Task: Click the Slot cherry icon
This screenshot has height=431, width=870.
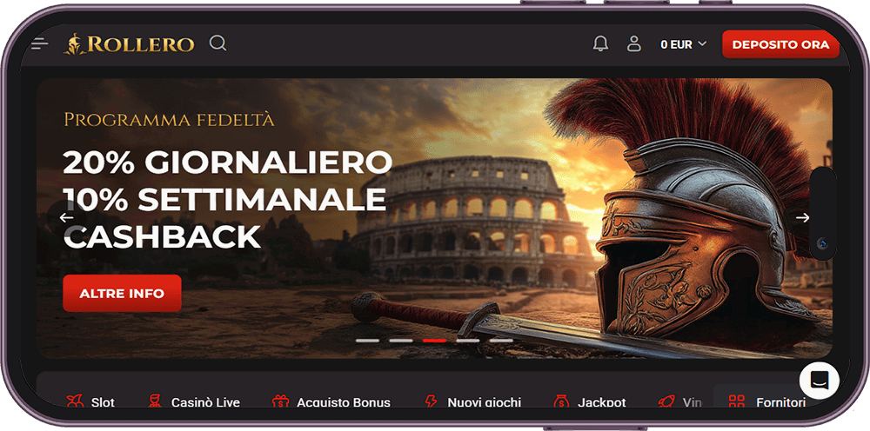Action: [x=74, y=401]
